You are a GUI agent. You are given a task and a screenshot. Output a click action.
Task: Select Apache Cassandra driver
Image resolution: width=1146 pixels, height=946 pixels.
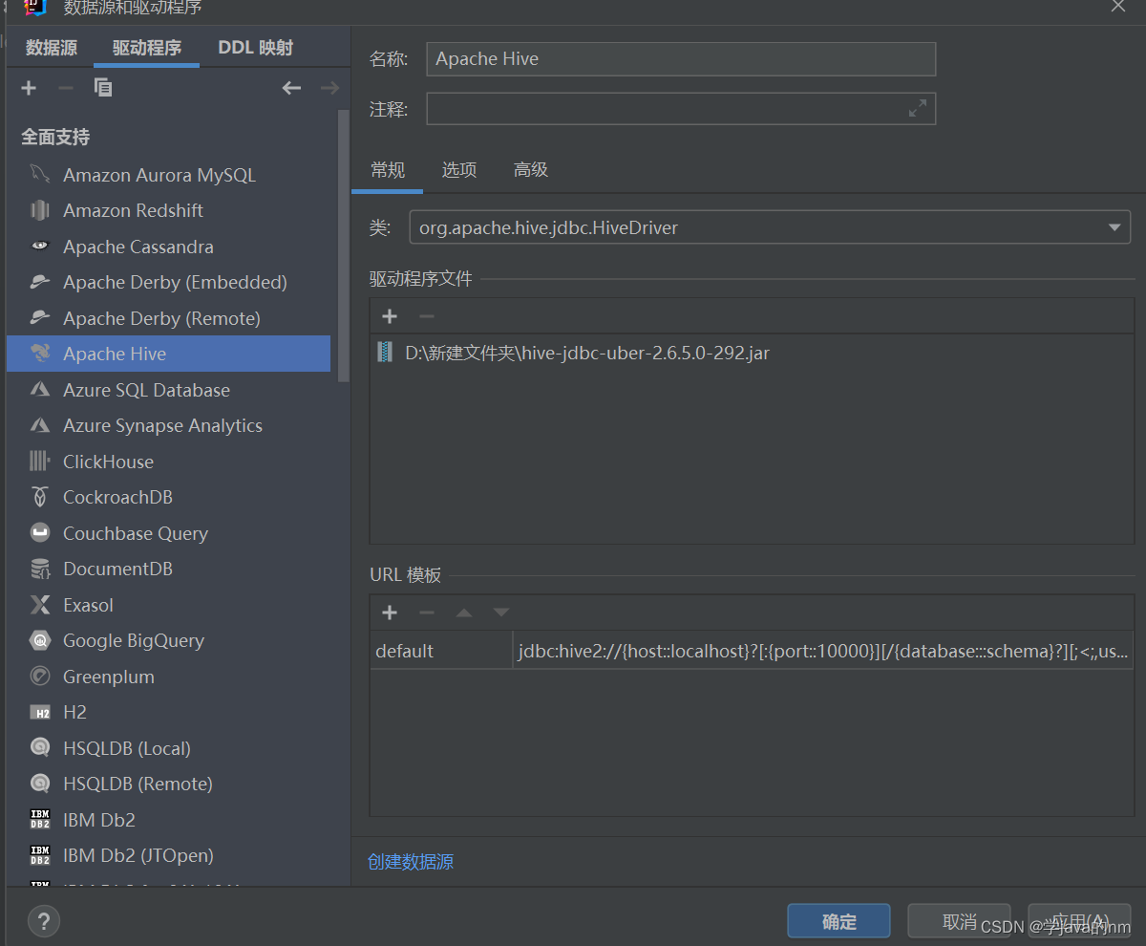tap(169, 247)
